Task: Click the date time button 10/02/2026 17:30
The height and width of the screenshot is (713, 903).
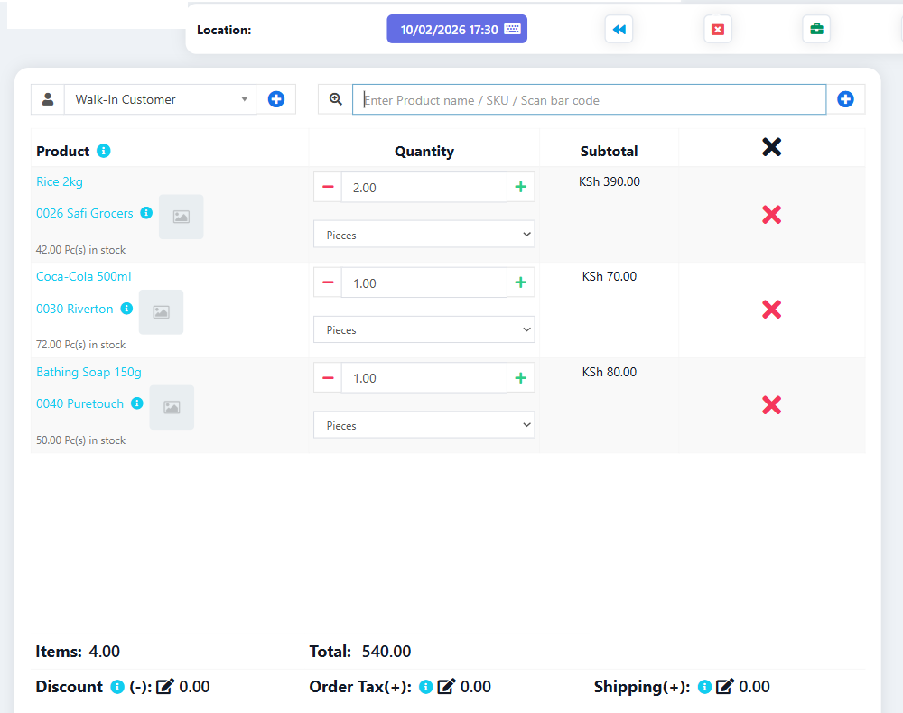Action: click(457, 30)
